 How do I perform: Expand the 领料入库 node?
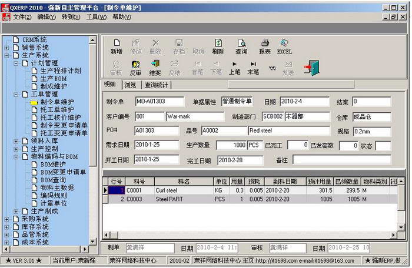coord(16,141)
